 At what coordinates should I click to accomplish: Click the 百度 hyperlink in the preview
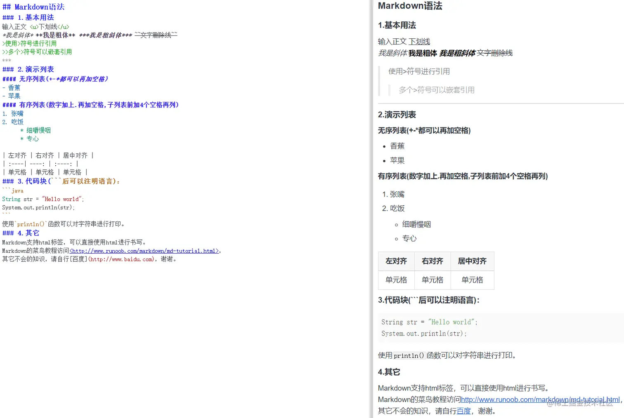(464, 411)
